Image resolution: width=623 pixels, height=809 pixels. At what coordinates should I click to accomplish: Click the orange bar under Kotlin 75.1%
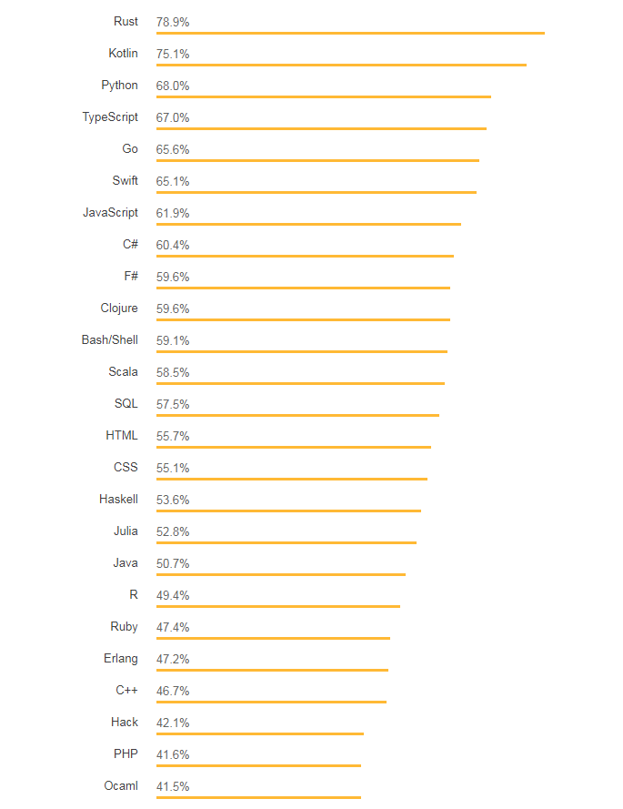click(341, 66)
